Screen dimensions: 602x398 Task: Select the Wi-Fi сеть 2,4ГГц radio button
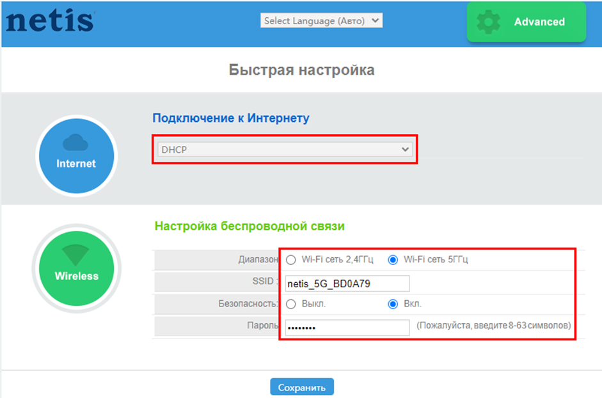[291, 260]
